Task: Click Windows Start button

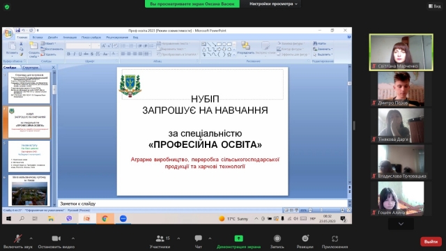Action: 8,218
